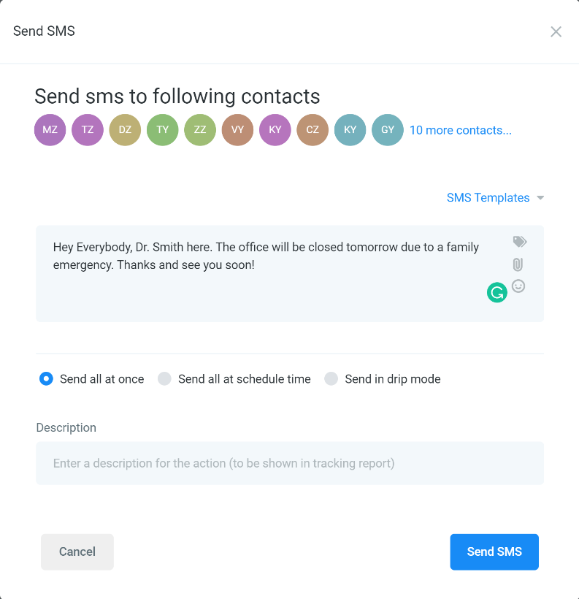Open the emoji smiley picker
579x599 pixels.
point(518,286)
